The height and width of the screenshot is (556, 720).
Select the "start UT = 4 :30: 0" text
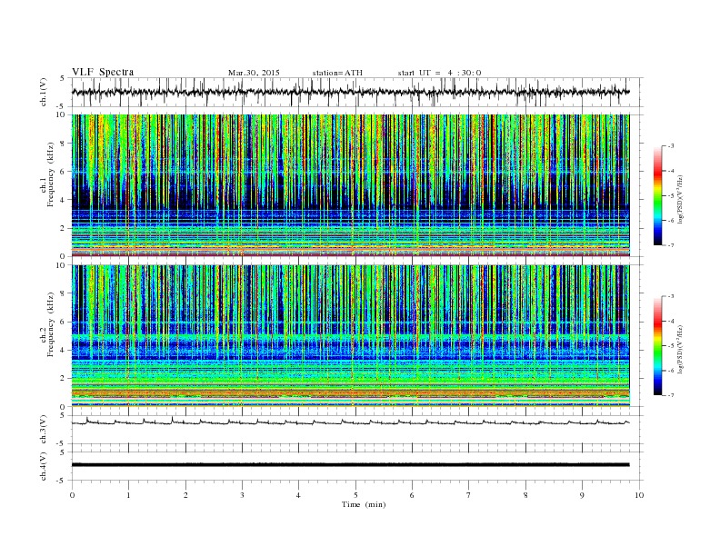[x=439, y=73]
